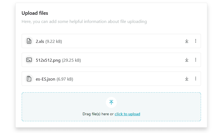Click inside the dashed drop zone area
The height and width of the screenshot is (133, 218).
pyautogui.click(x=111, y=107)
